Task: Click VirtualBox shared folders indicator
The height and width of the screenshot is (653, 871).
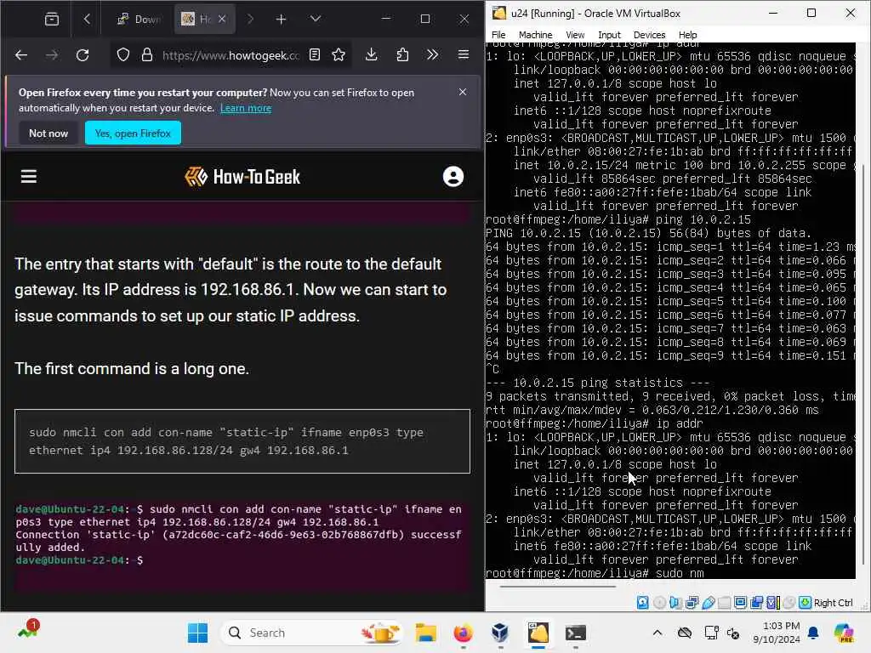Action: pyautogui.click(x=724, y=603)
